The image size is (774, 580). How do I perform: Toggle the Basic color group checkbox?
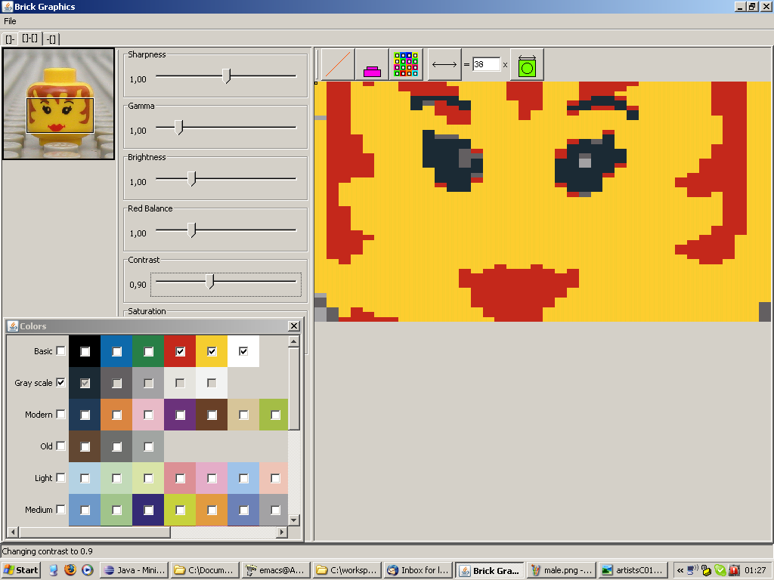[60, 350]
